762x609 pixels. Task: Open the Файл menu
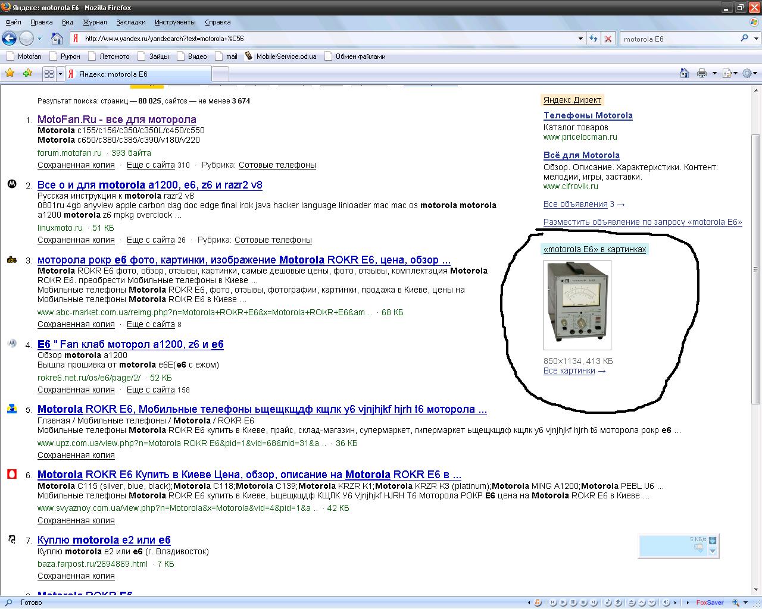click(x=13, y=22)
